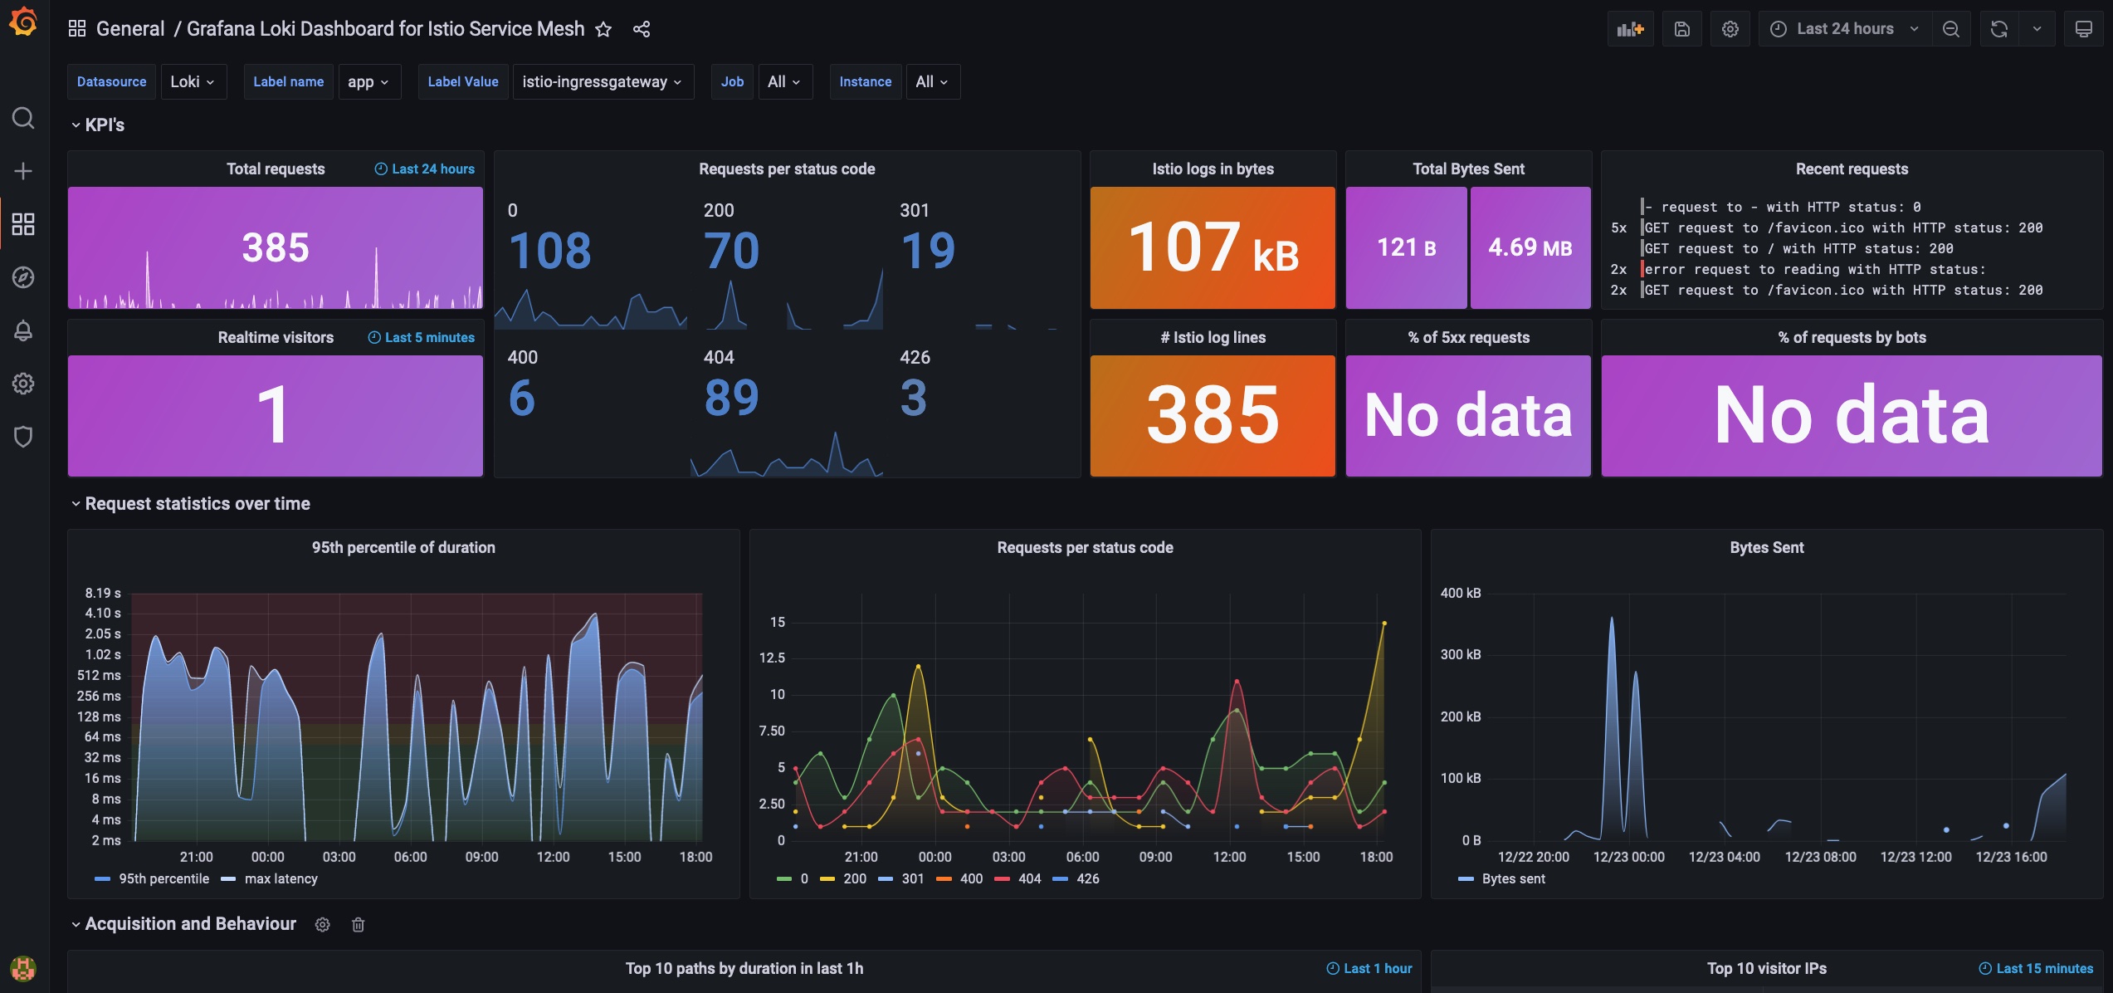The height and width of the screenshot is (993, 2113).
Task: Open the Alerting bell in sidebar
Action: (x=23, y=330)
